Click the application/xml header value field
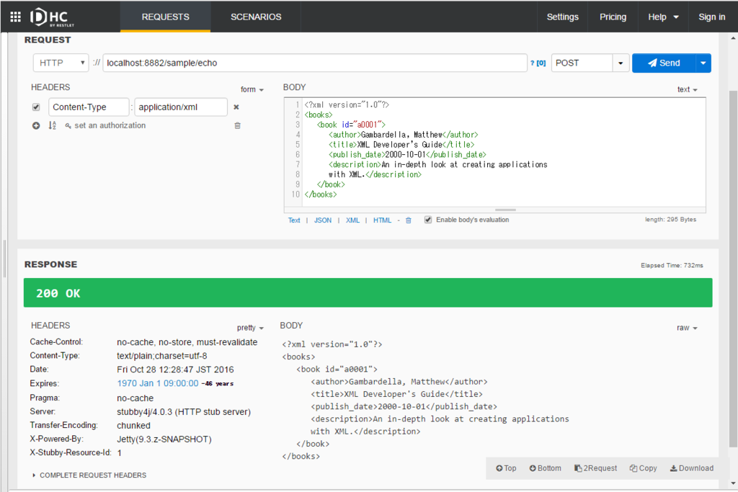This screenshot has height=492, width=738. 181,107
